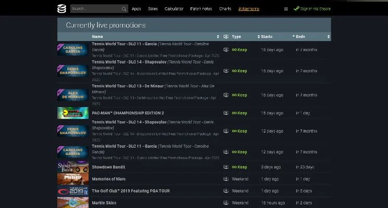
Task: Click 'in 7 months' in De Minaur row
Action: click(x=307, y=95)
